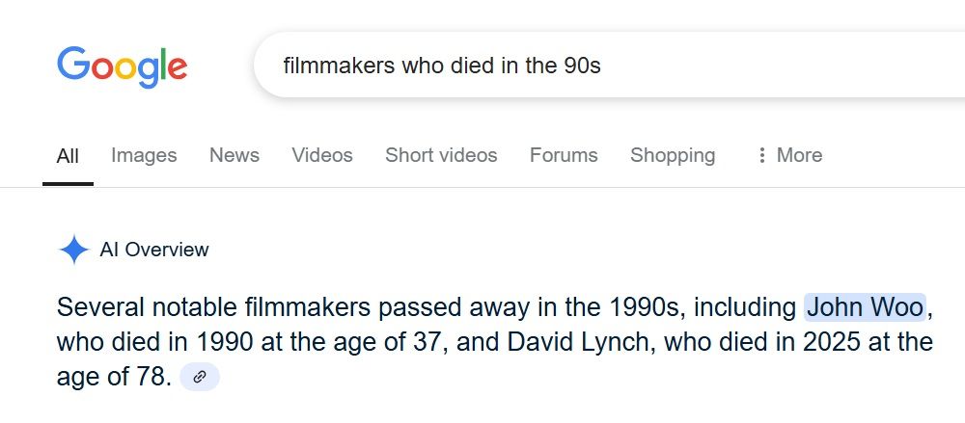
Task: Click the Google logo
Action: pyautogui.click(x=122, y=66)
